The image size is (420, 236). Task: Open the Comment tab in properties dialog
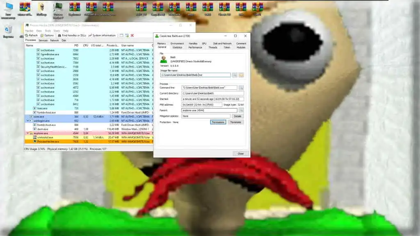[241, 43]
